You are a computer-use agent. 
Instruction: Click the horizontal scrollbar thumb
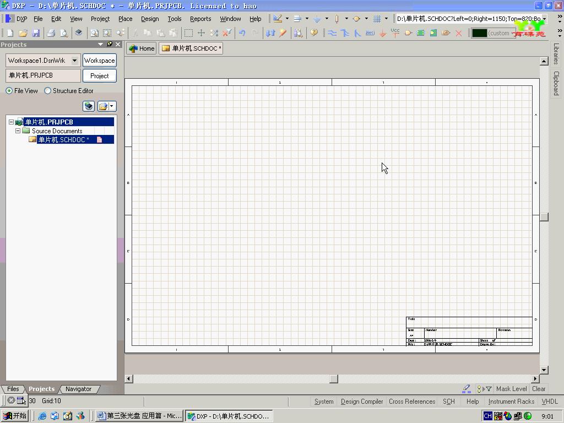click(334, 379)
